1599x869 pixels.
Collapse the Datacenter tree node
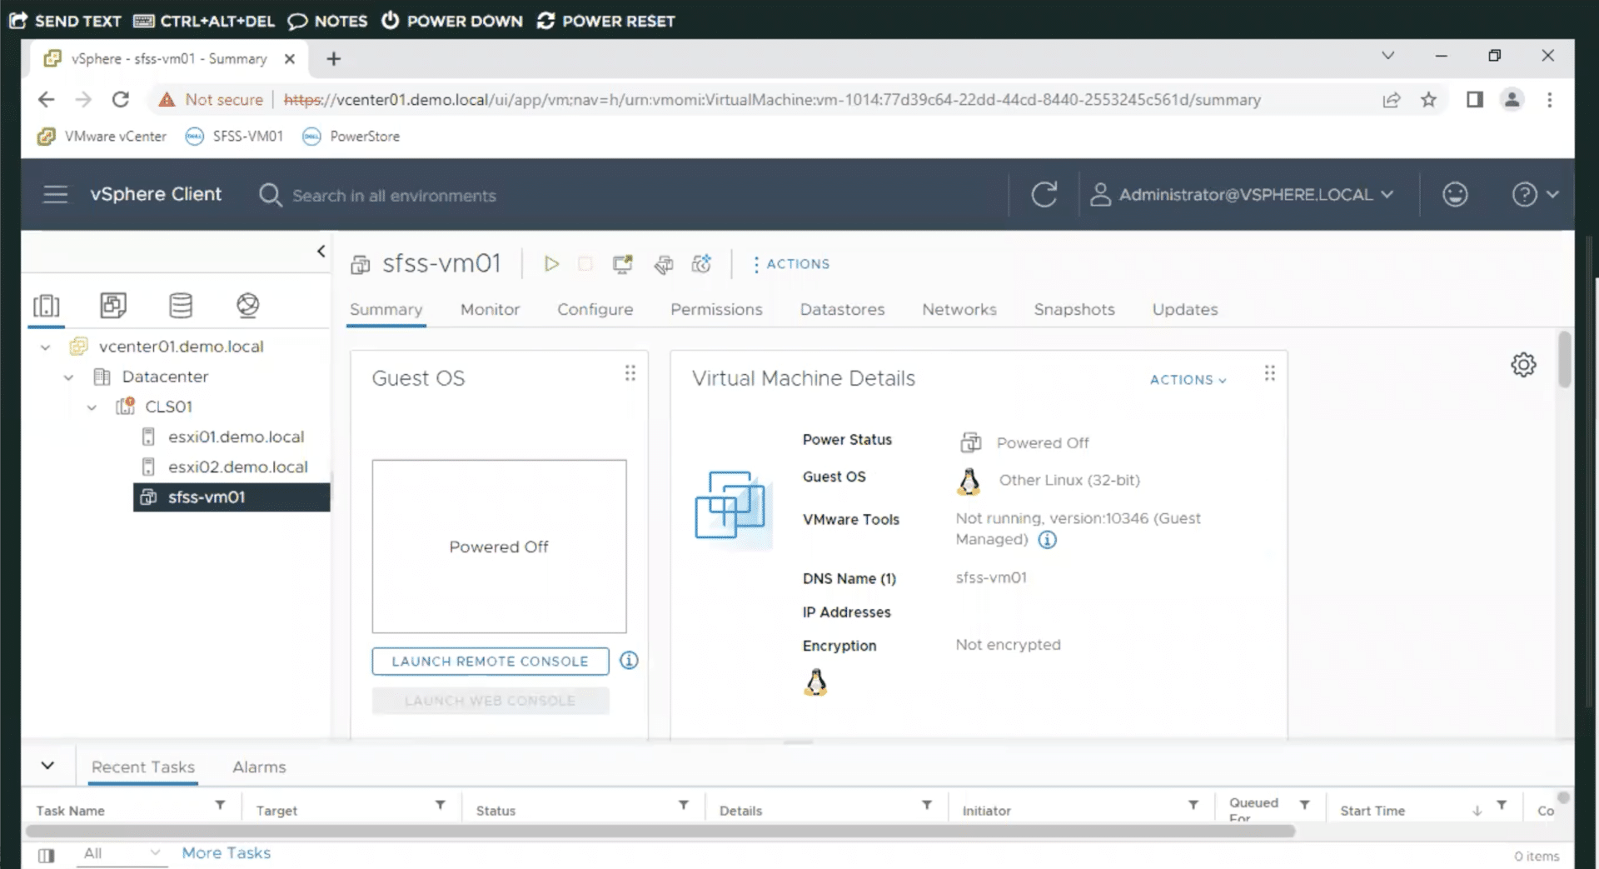68,377
